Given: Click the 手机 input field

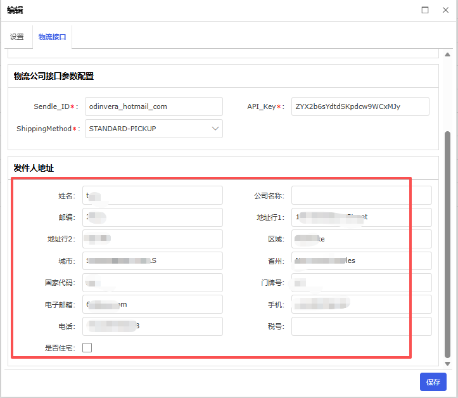Looking at the screenshot, I should (x=361, y=304).
